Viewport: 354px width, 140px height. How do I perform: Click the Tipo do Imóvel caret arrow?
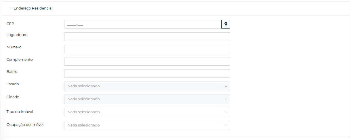226,112
